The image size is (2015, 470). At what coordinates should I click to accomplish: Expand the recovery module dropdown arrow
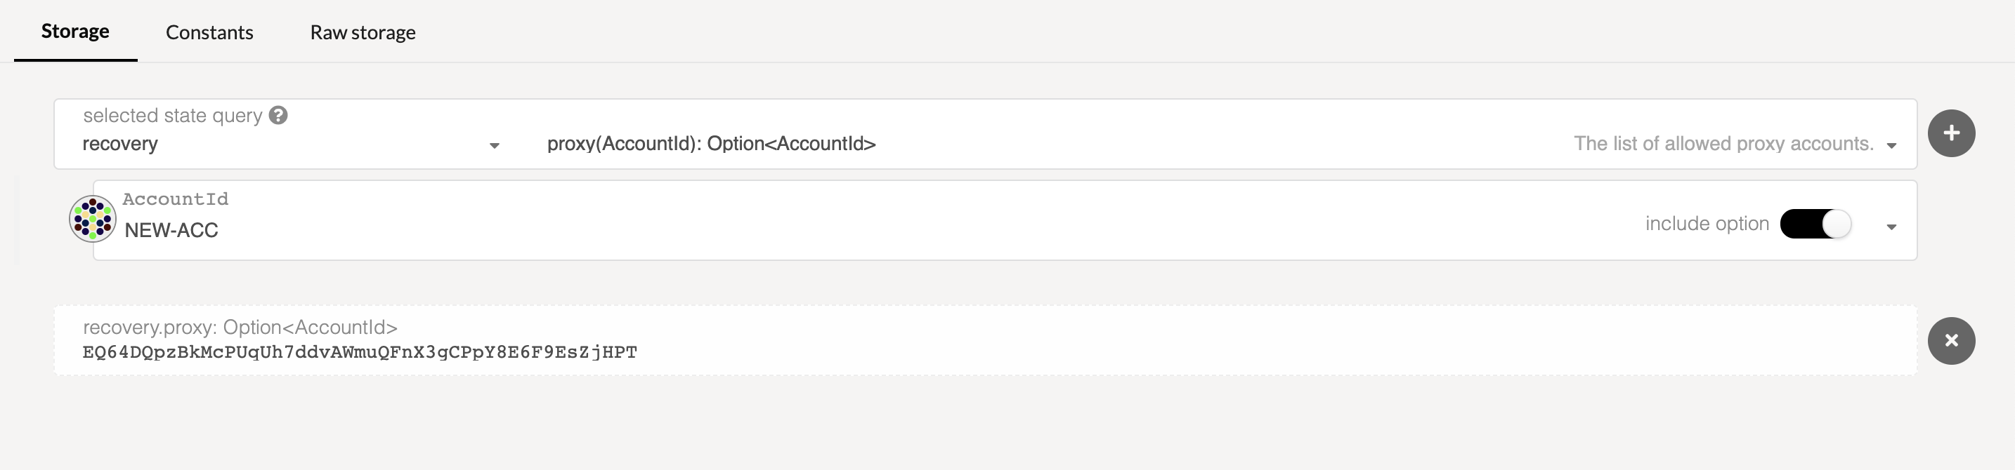click(x=495, y=145)
